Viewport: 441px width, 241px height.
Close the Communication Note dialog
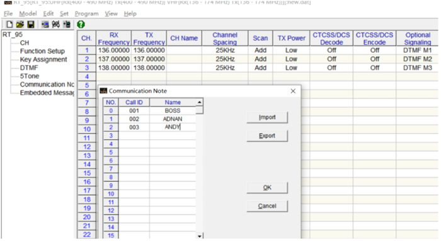pos(293,91)
